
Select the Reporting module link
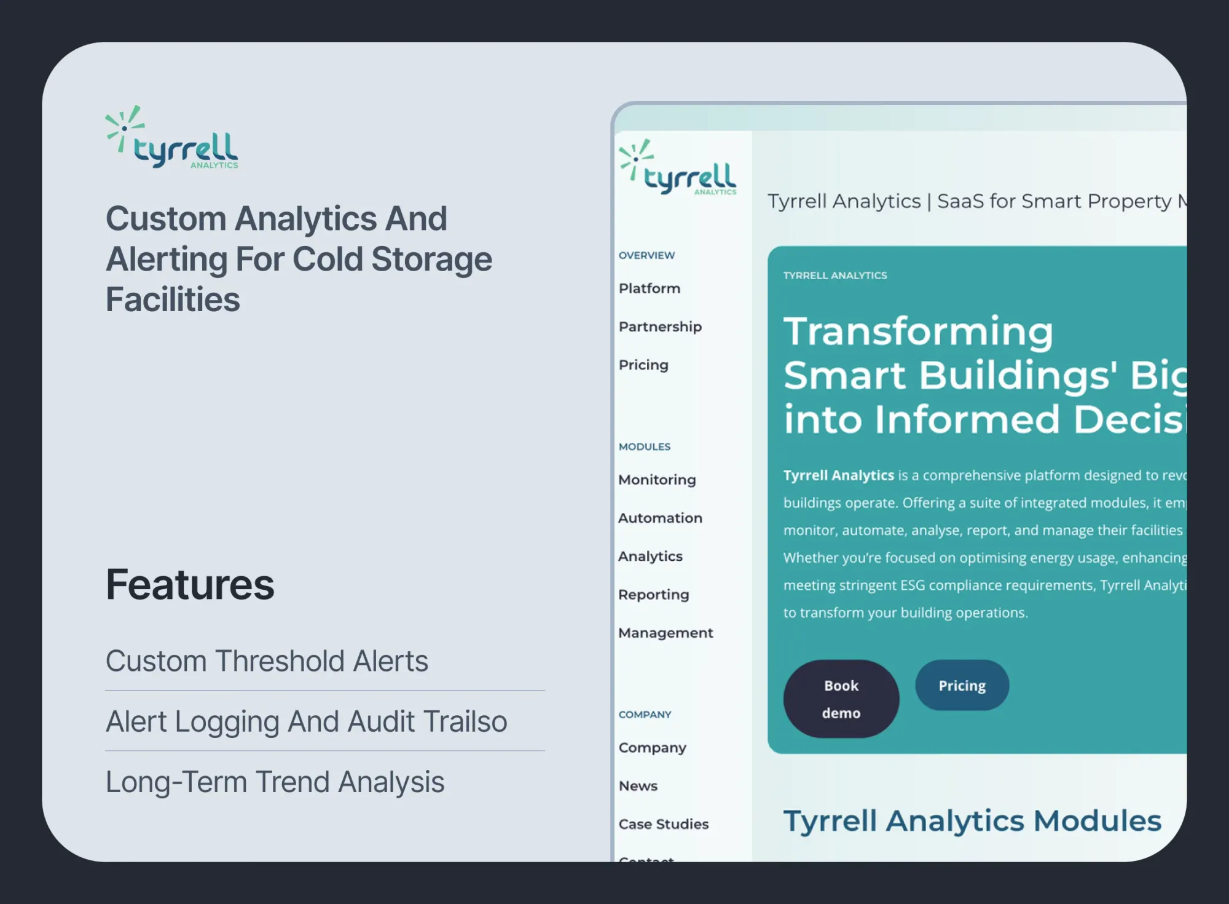(x=654, y=595)
